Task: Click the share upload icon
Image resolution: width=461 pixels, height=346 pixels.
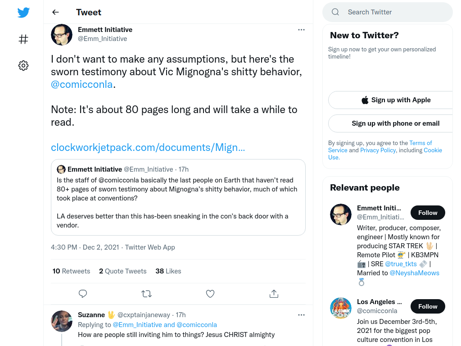Action: 274,294
